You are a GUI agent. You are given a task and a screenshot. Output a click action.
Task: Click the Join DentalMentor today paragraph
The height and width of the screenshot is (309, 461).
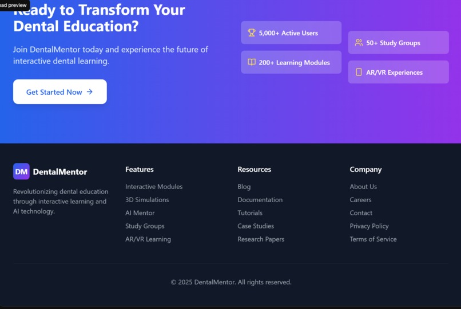110,55
